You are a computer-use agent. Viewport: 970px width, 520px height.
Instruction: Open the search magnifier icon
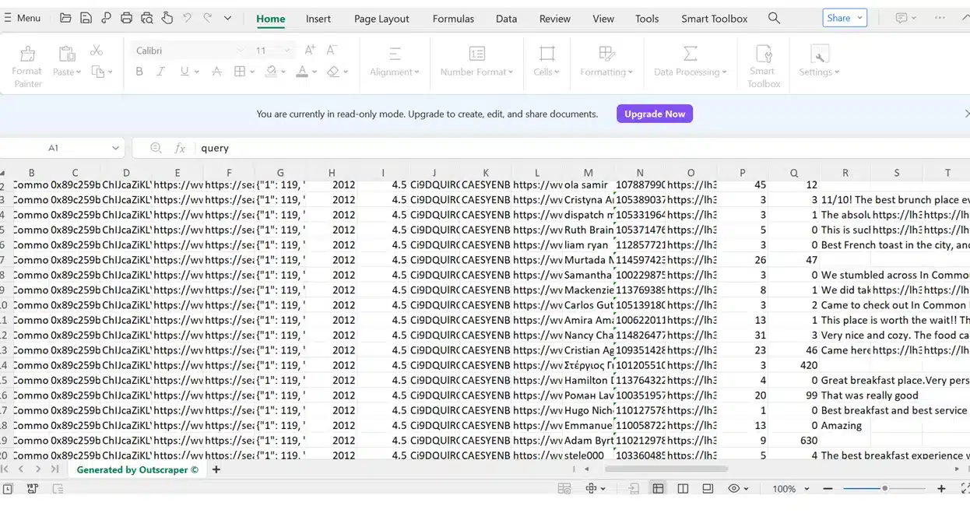coord(774,18)
